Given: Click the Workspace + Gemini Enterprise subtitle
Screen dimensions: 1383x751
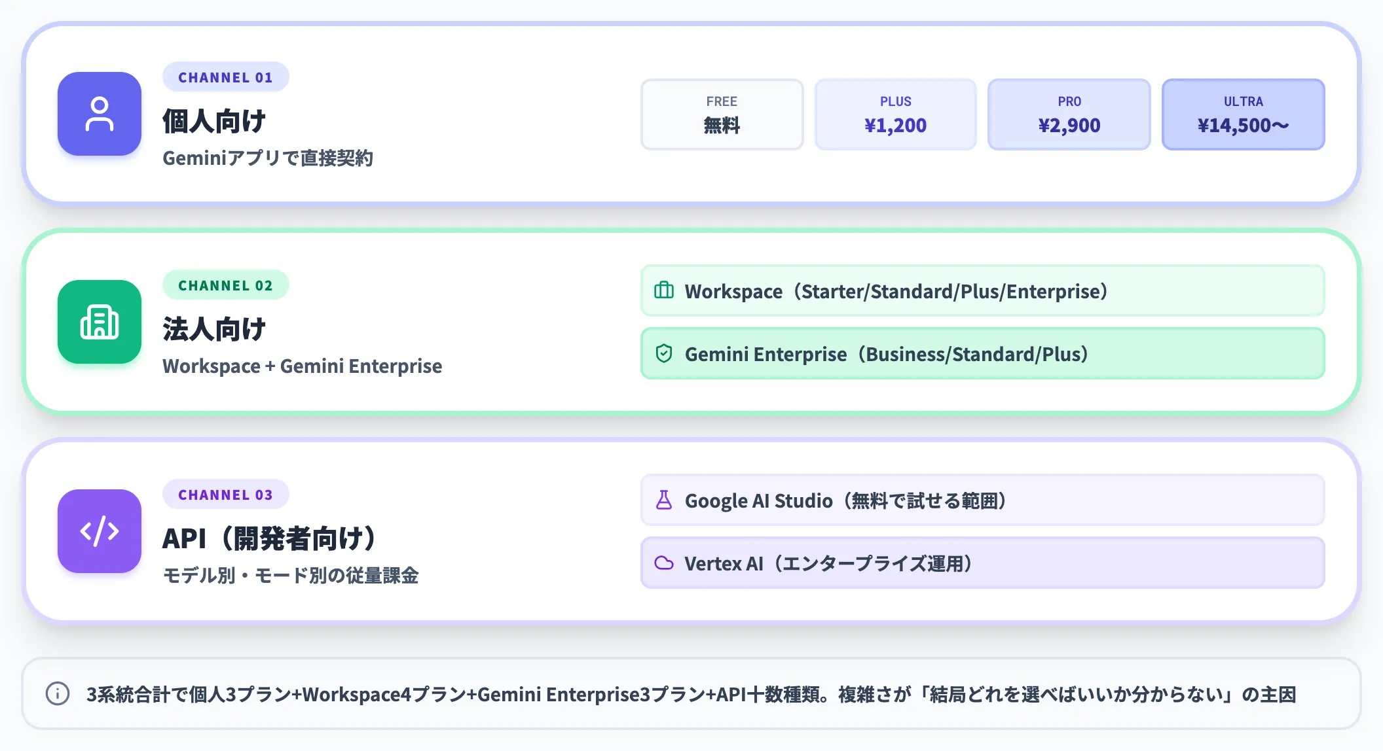Looking at the screenshot, I should 302,366.
